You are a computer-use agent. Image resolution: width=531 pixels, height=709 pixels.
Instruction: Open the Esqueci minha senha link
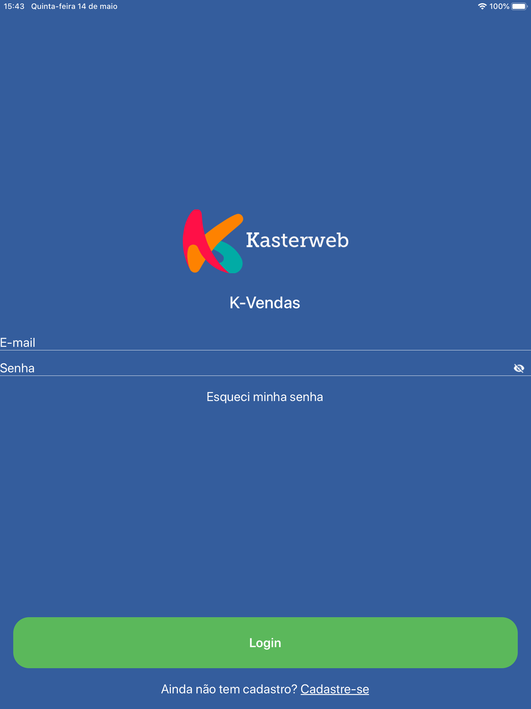(x=265, y=397)
